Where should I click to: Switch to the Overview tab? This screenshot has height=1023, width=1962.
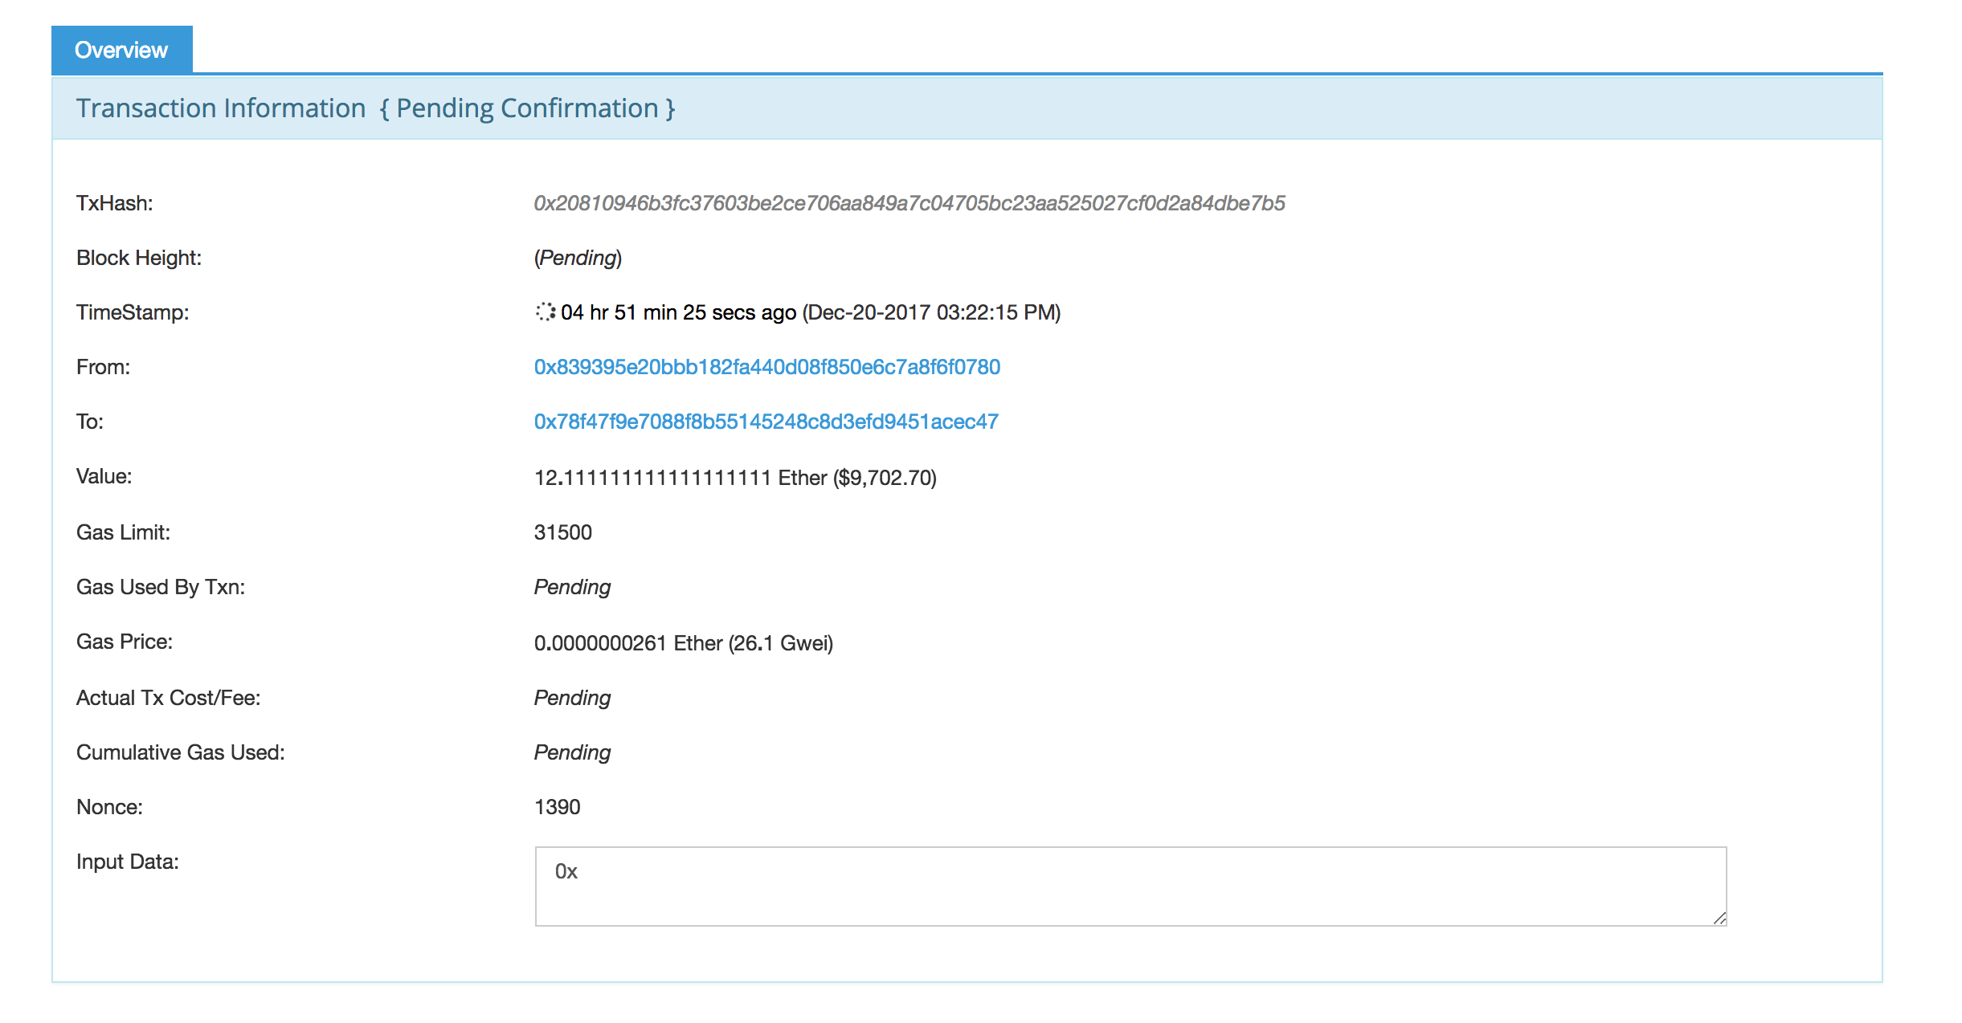pyautogui.click(x=121, y=49)
